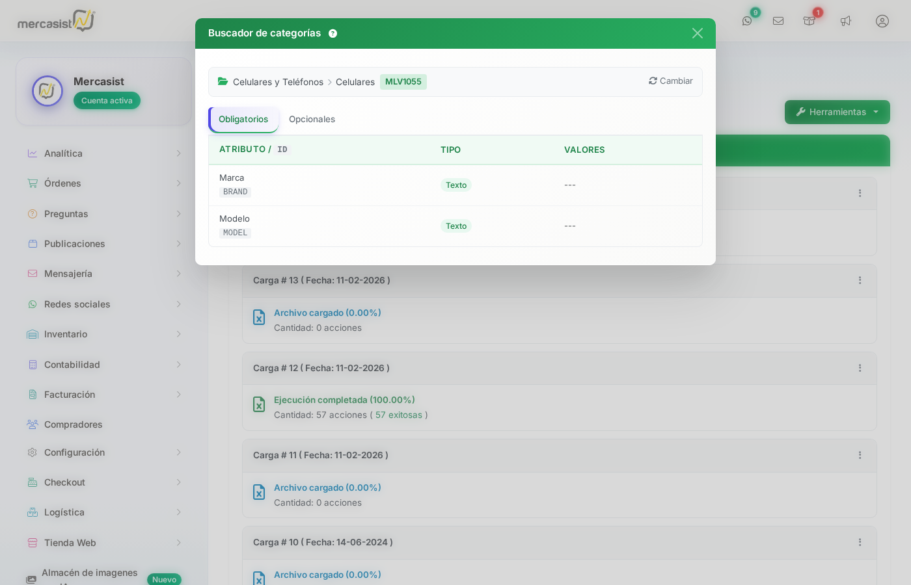
Task: Click the gift box icon with red badge
Action: point(809,21)
